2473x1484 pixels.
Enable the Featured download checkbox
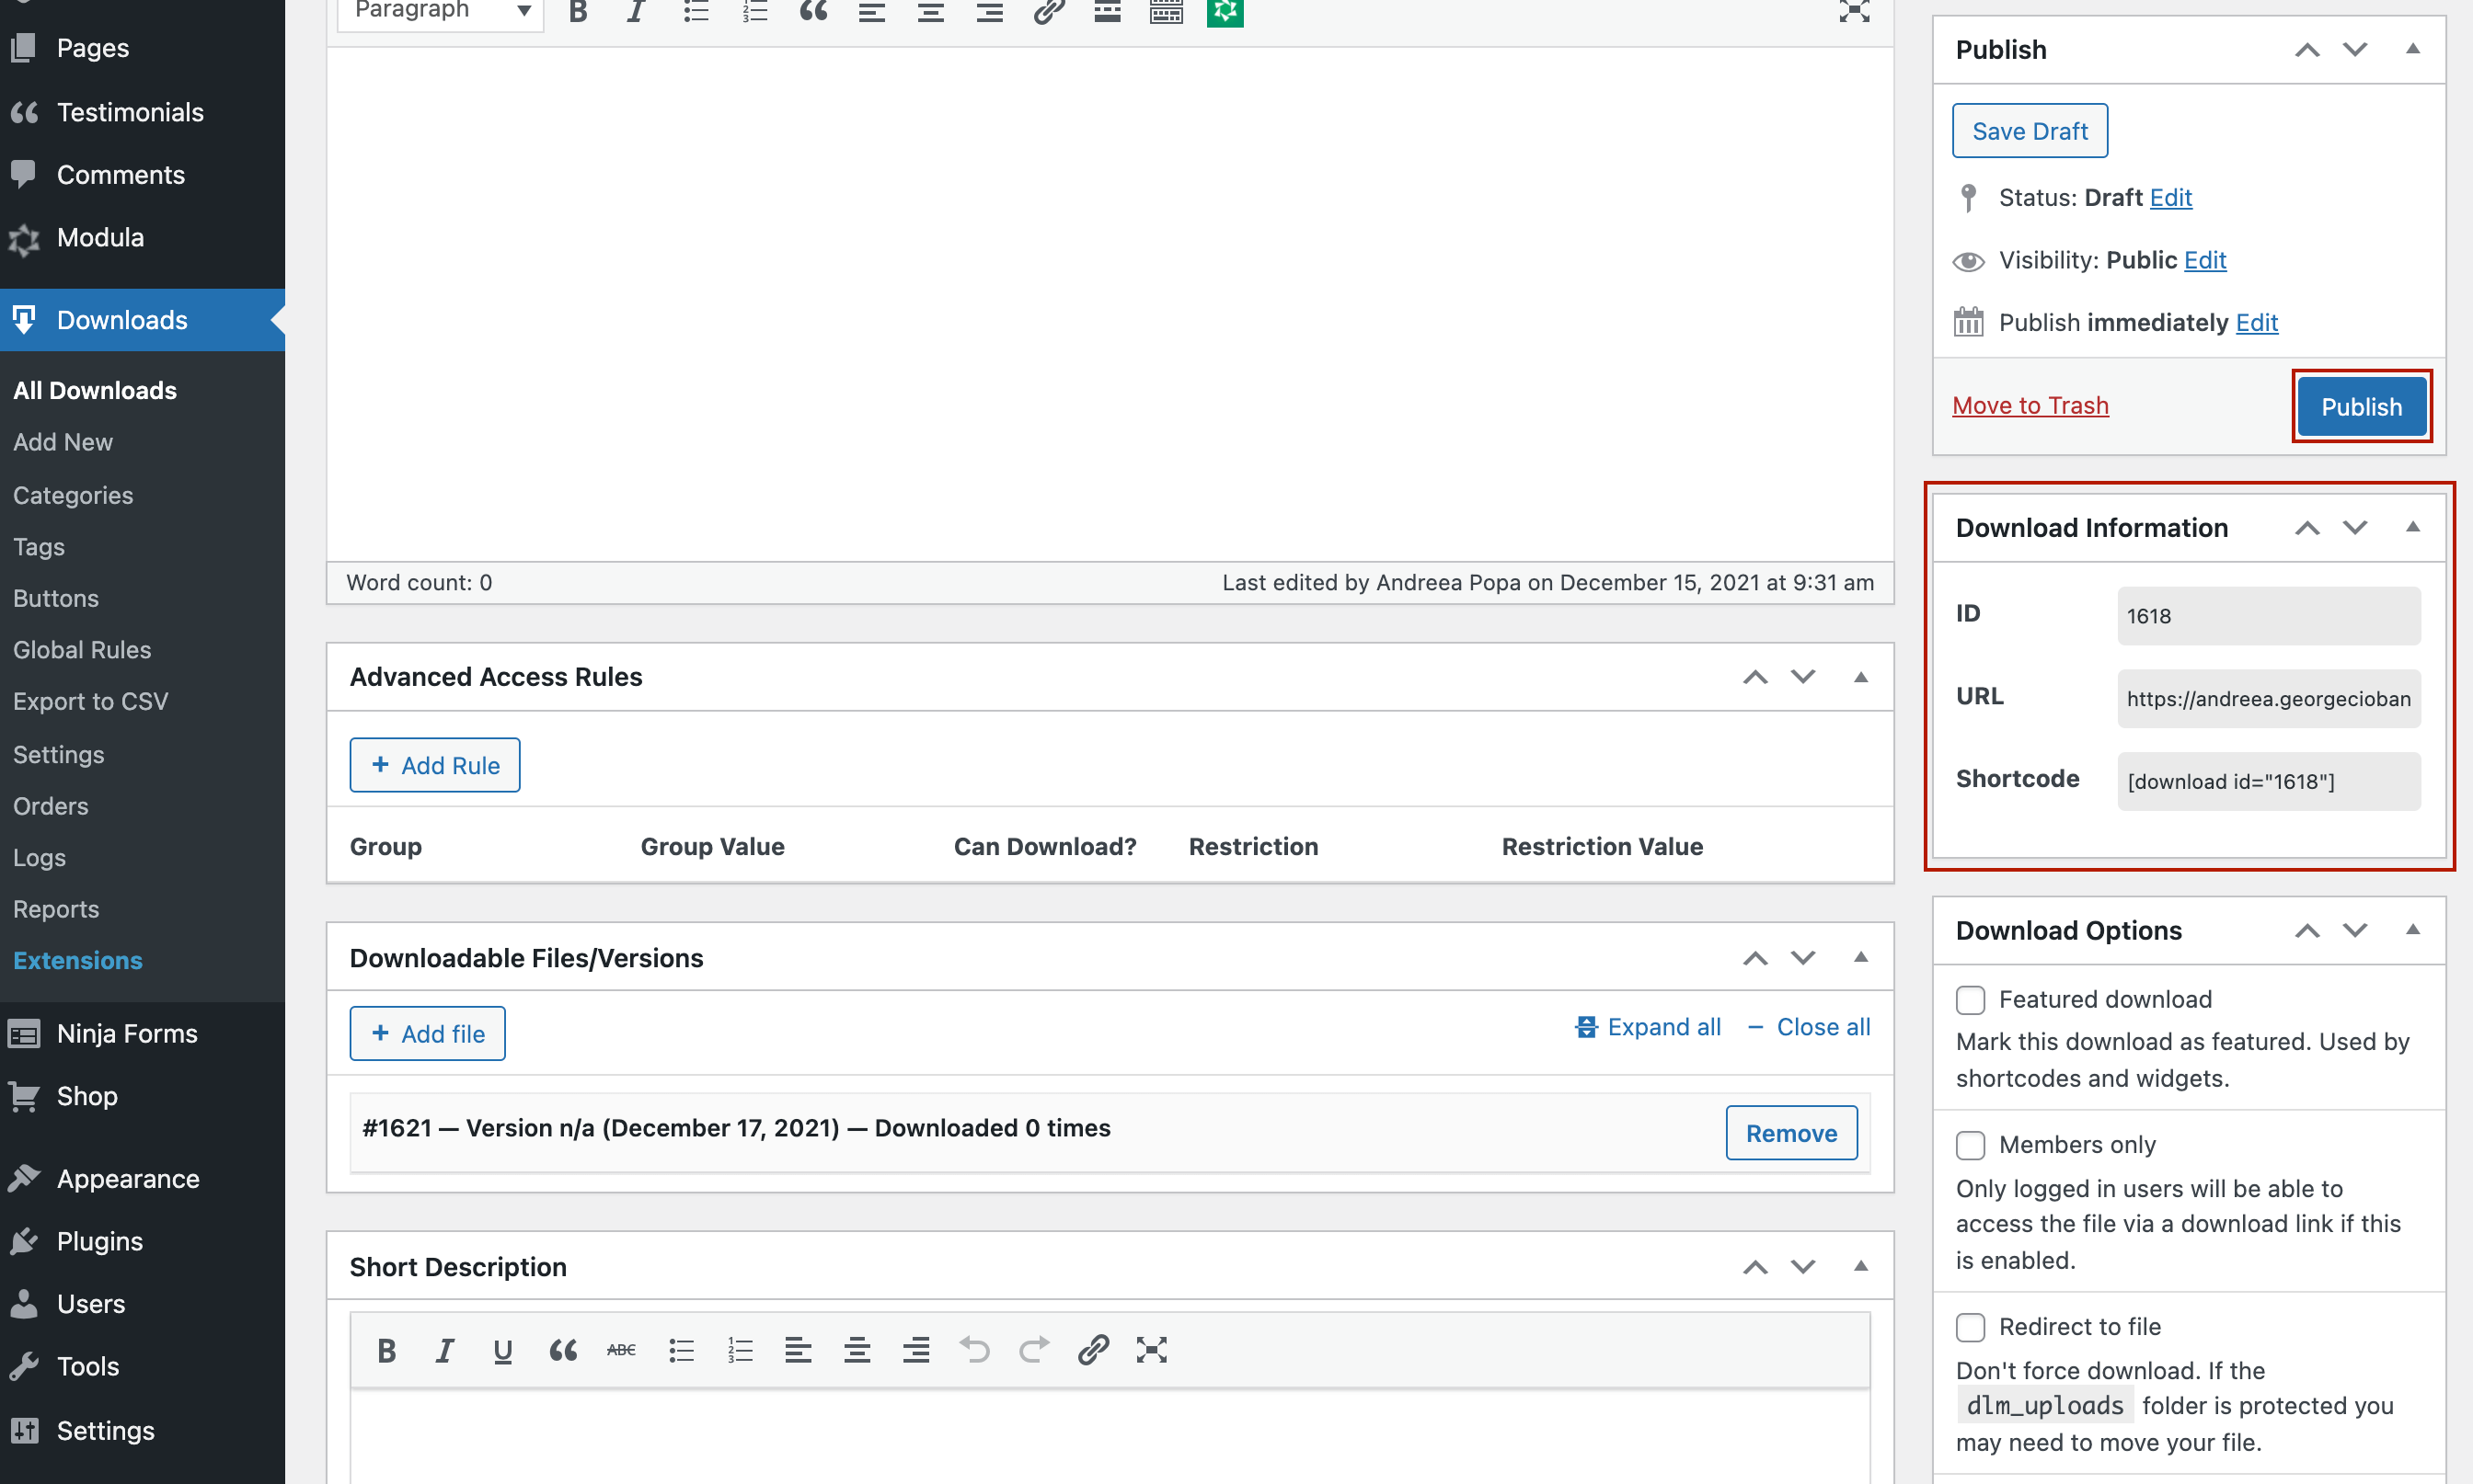point(1970,999)
